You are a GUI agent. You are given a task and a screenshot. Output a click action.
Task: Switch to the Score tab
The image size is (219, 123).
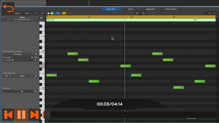coord(131,9)
